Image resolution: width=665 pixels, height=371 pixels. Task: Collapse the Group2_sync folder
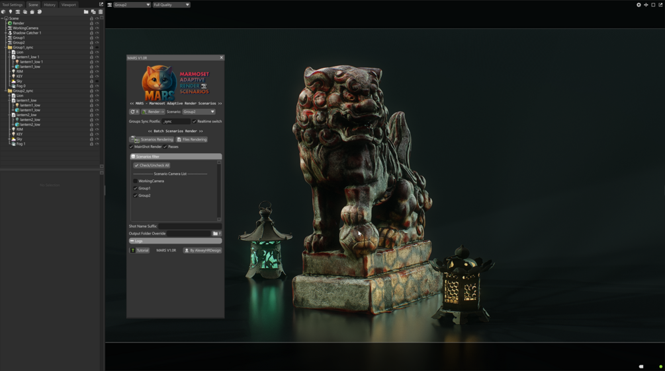pyautogui.click(x=6, y=90)
